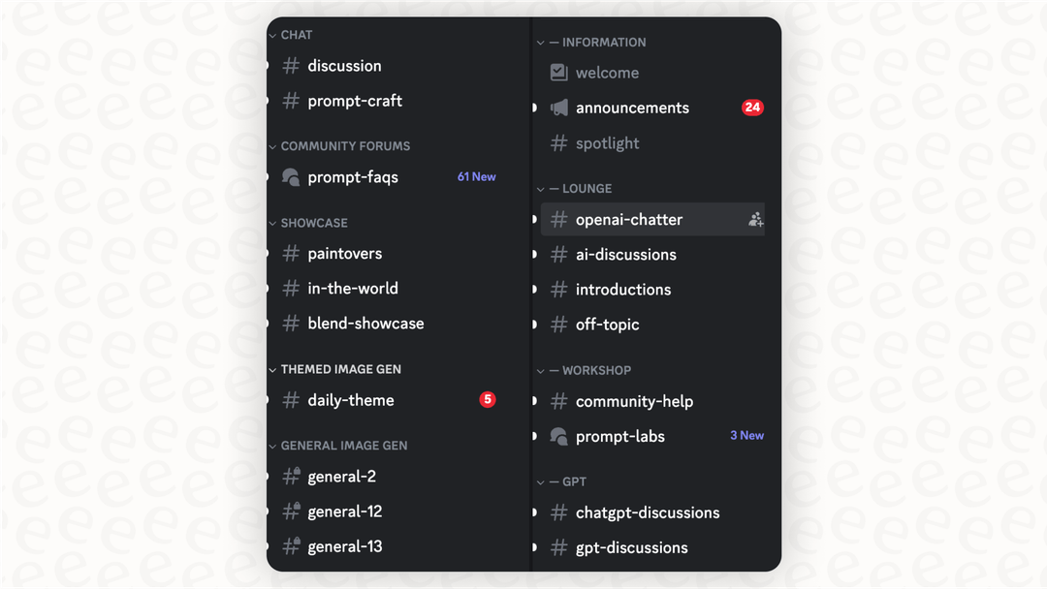
Task: Open the 61 New posts in prompt-faqs
Action: (x=476, y=176)
